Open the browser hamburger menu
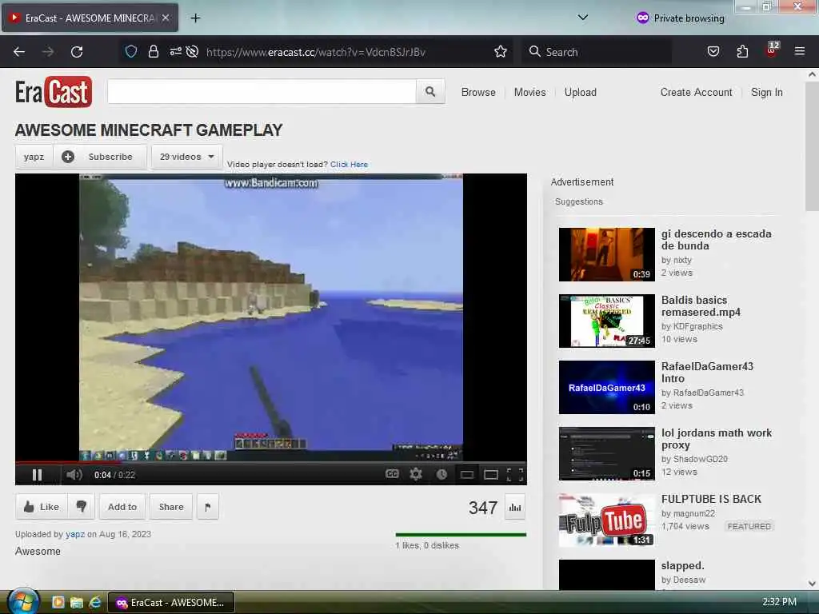819x614 pixels. click(800, 51)
